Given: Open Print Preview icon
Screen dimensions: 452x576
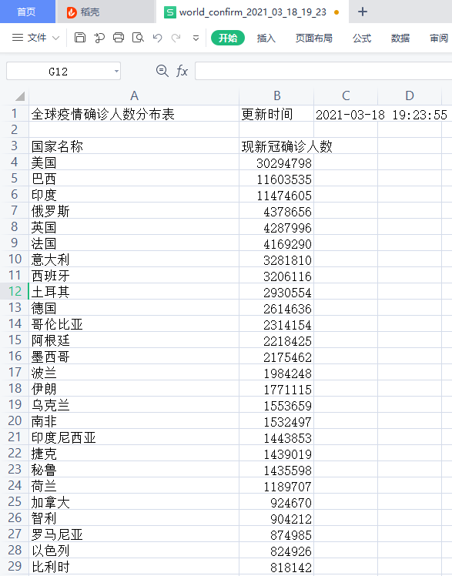Looking at the screenshot, I should click(138, 38).
